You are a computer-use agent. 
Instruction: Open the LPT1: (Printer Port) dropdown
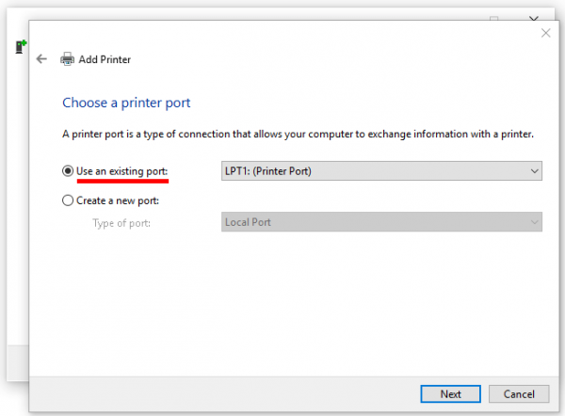(x=377, y=171)
